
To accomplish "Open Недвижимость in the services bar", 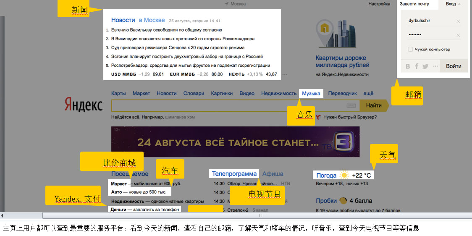I will [279, 93].
